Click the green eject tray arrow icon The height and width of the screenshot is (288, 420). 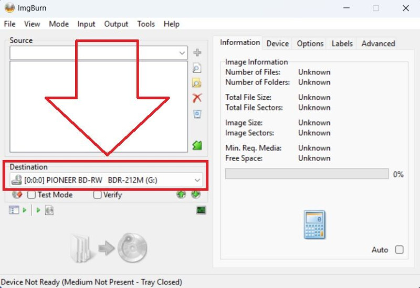click(x=181, y=194)
